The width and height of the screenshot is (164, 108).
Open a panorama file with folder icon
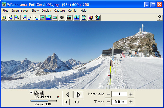tap(4, 18)
